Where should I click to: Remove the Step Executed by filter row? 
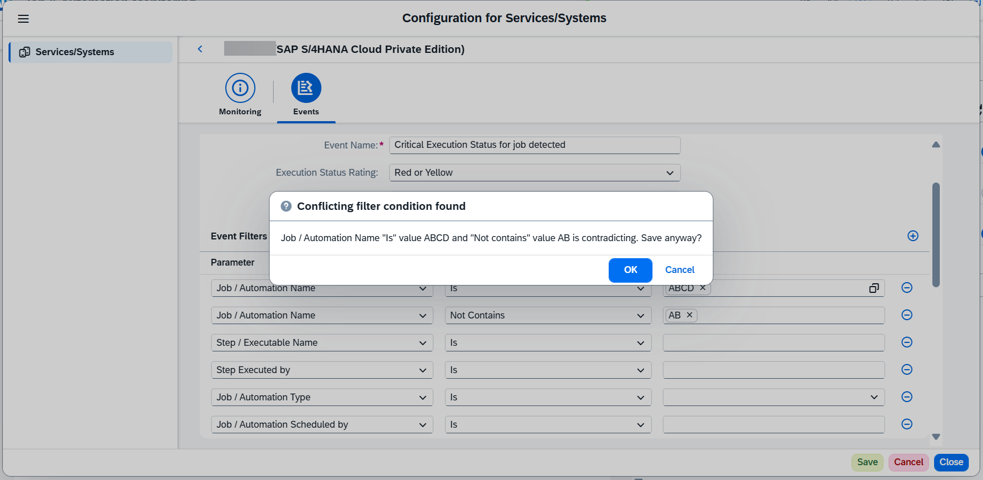(907, 370)
